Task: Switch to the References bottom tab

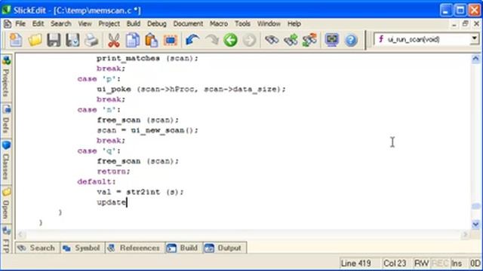Action: click(x=134, y=248)
